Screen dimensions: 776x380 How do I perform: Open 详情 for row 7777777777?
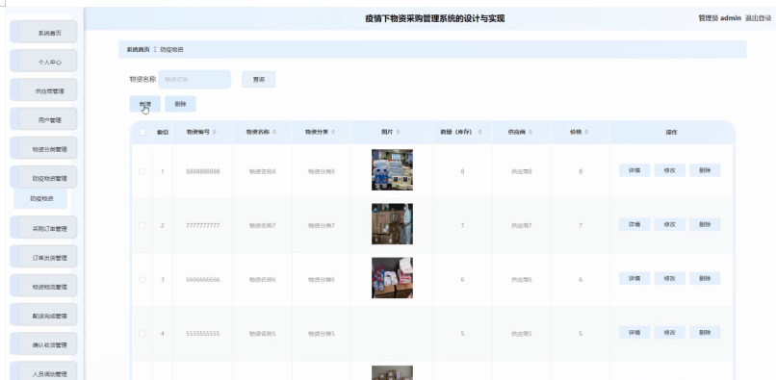(634, 224)
